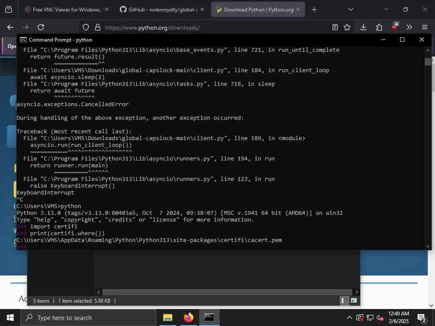Screen dimensions: 435x326
Task: Show hidden system tray icons
Action: pyautogui.click(x=350, y=318)
